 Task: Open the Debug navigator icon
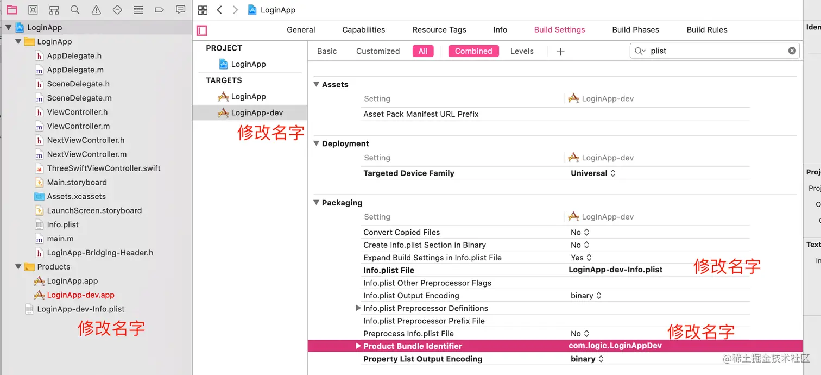[x=138, y=10]
